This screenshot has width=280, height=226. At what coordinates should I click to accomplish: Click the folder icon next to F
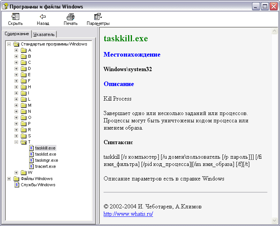point(23,81)
